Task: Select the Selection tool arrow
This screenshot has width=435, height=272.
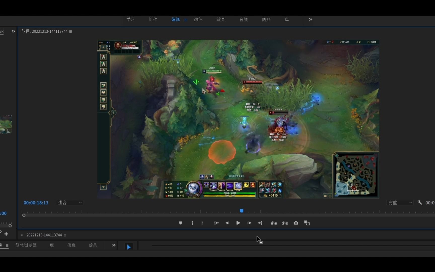Action: (129, 247)
